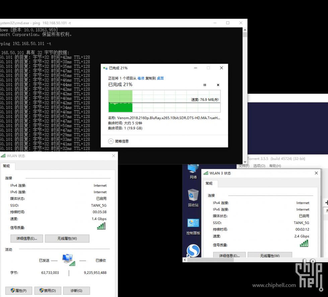
Task: Collapse details via 简略信息 chevron
Action: 111,141
